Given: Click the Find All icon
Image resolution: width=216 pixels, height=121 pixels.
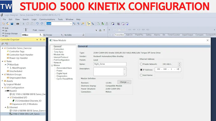Looking at the screenshot, I should tap(83, 24).
